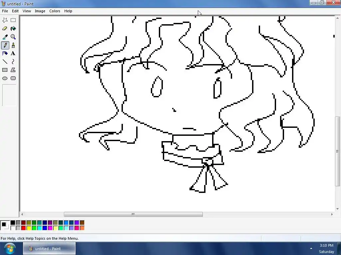Viewport: 341px width, 255px height.
Task: Pick the black color swatch in the palette
Action: [13, 223]
